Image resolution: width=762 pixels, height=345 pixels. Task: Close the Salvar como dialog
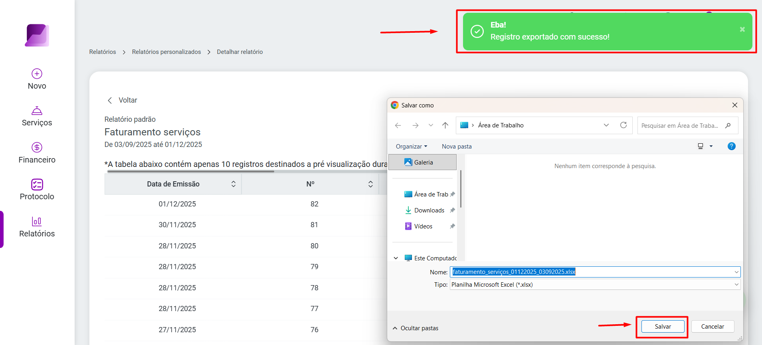coord(735,105)
